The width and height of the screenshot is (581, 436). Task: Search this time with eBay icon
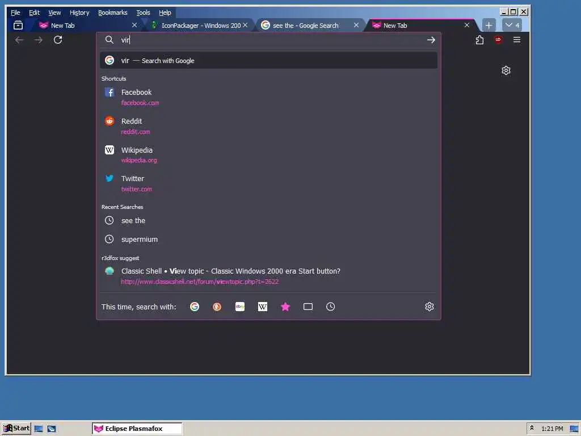[240, 307]
